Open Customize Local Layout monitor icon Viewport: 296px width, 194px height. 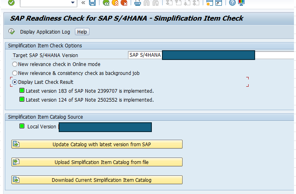click(x=241, y=3)
